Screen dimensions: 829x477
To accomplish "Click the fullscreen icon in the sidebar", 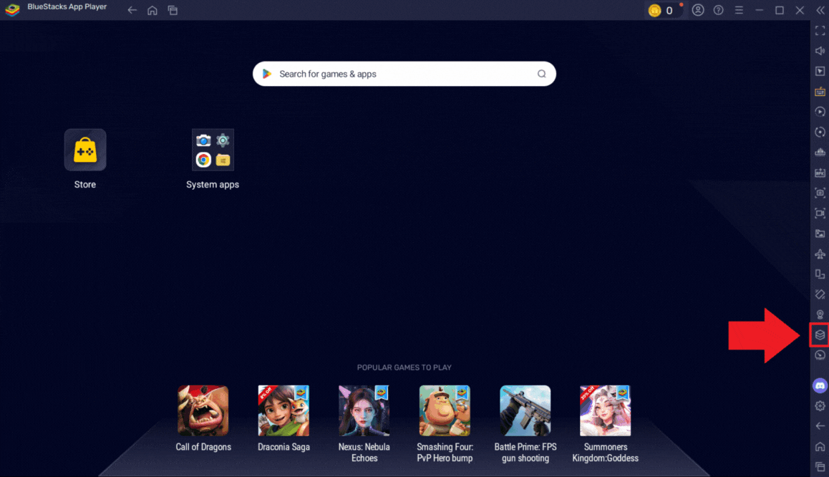I will click(820, 31).
